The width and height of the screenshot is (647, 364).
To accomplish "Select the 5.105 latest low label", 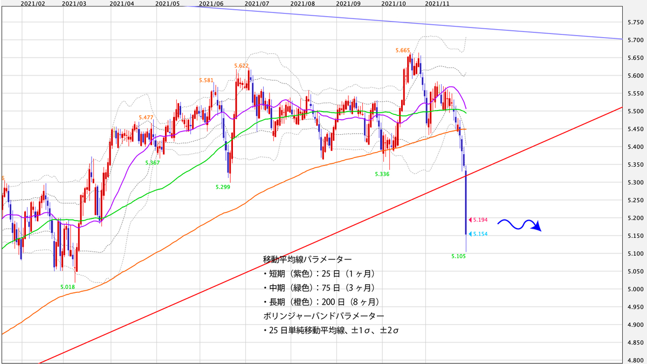I will coord(458,257).
